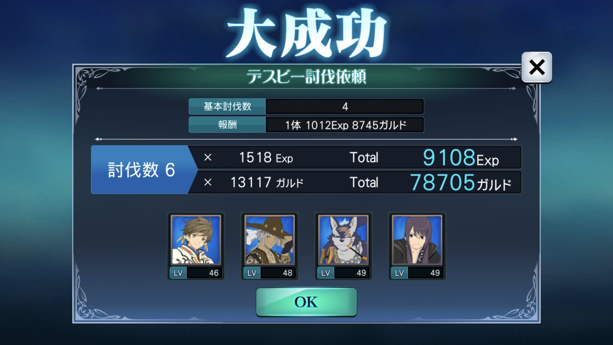The image size is (613, 345).
Task: Click the デスビー討伐依頼 title header
Action: pos(306,77)
